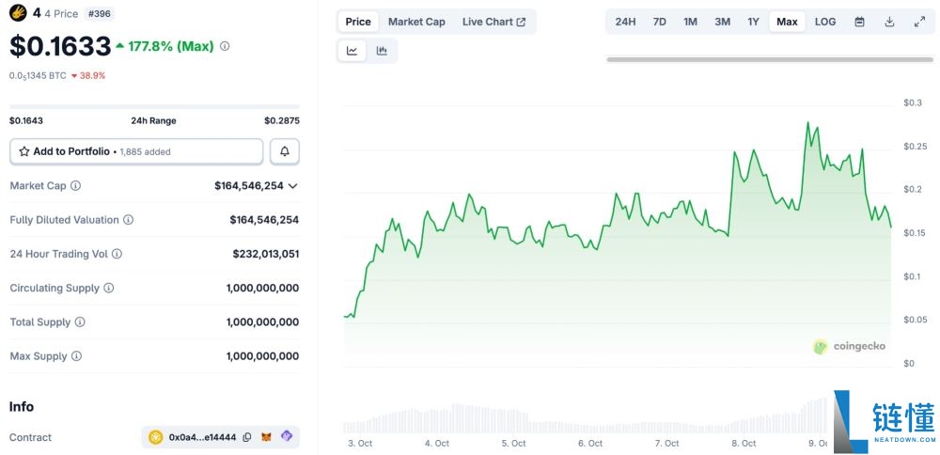Click the $164,546,254 Market Cap value

coord(249,186)
